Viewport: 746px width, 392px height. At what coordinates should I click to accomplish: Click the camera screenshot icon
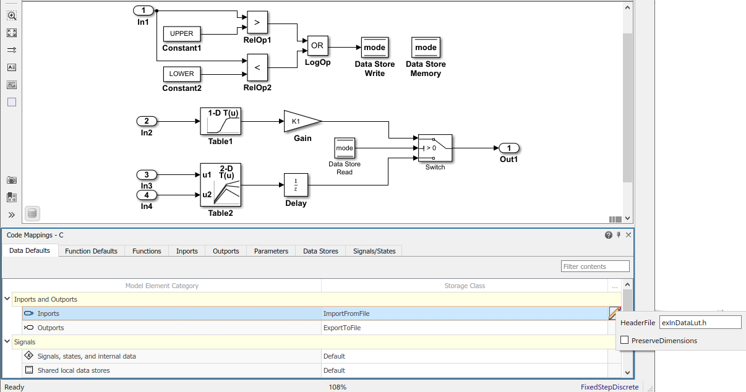click(12, 180)
